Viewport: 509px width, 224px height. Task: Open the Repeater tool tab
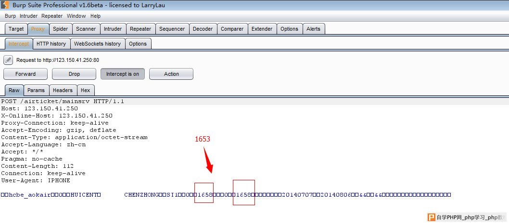140,29
